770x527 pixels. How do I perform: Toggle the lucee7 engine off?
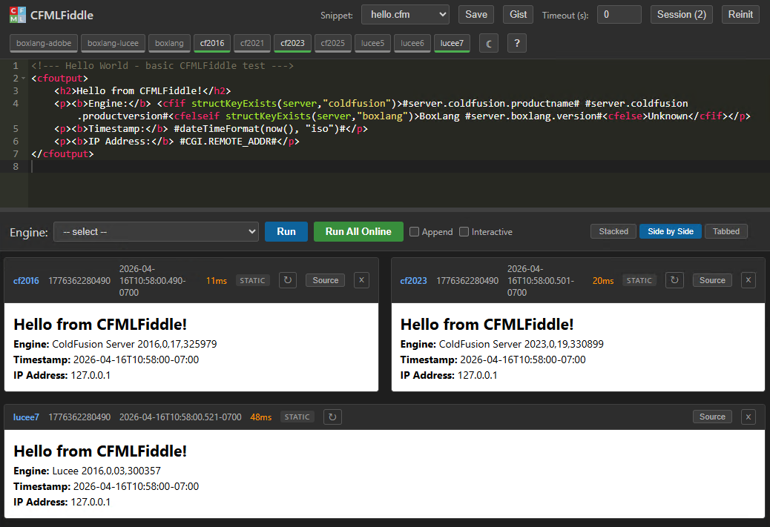[452, 43]
